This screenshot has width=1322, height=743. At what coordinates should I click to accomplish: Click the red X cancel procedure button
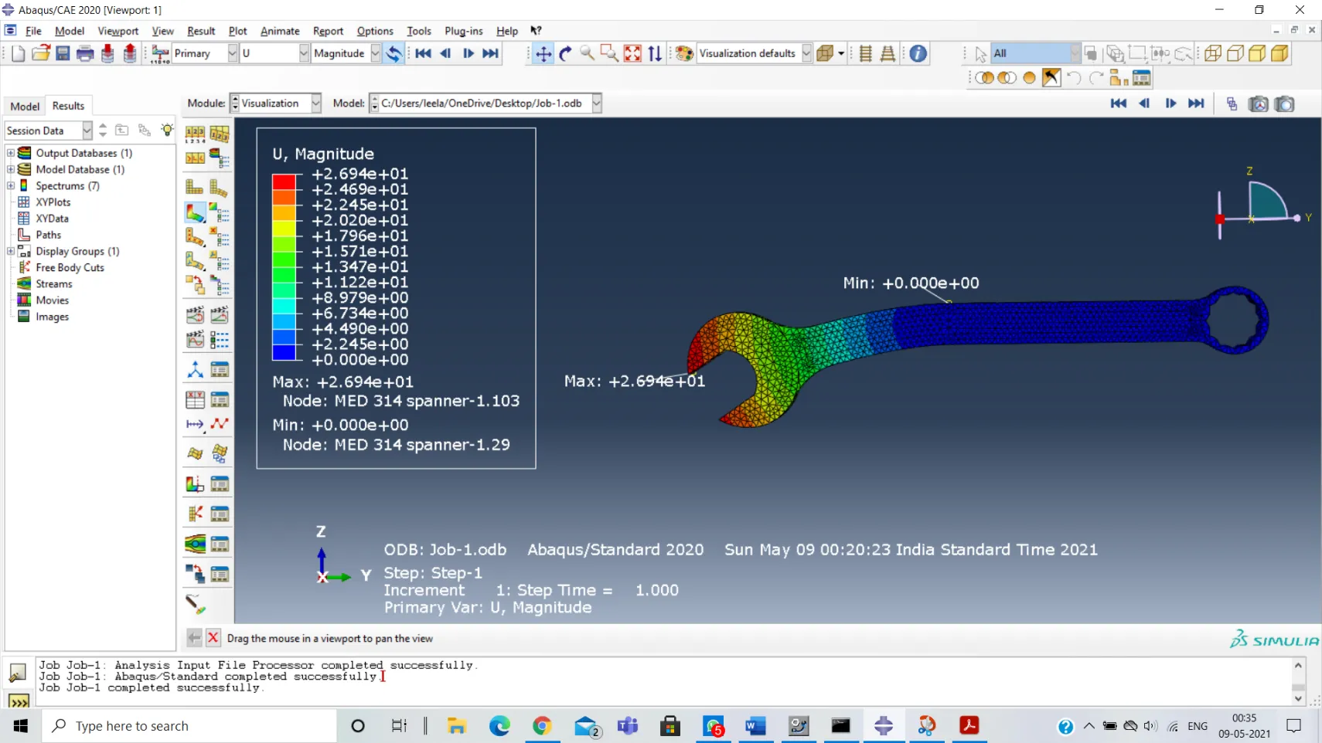(213, 638)
